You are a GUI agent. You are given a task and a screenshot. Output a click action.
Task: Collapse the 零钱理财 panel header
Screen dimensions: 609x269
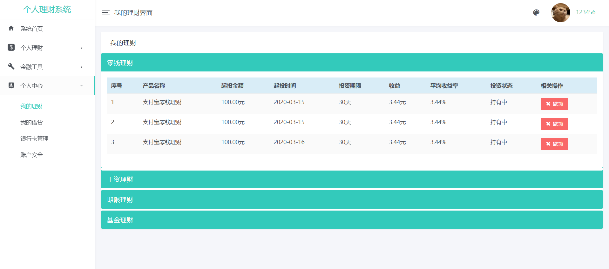tap(352, 63)
